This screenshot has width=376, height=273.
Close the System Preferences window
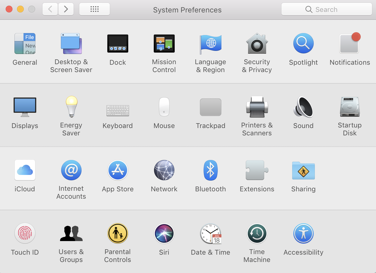(x=9, y=9)
